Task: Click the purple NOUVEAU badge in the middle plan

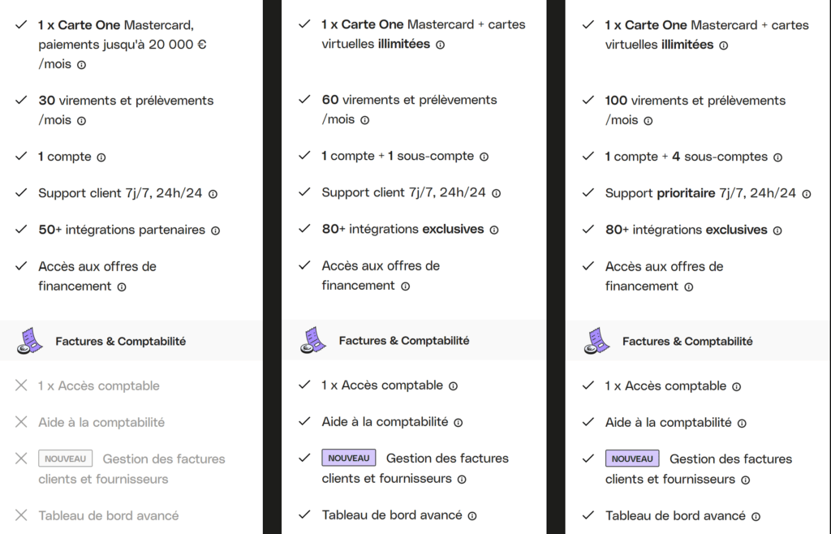Action: click(349, 458)
